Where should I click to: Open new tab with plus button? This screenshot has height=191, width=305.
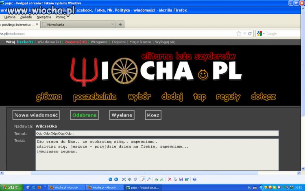coord(120,24)
